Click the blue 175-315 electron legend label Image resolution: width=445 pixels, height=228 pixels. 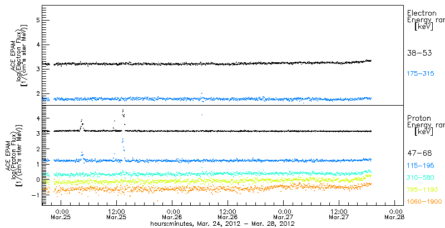(421, 74)
